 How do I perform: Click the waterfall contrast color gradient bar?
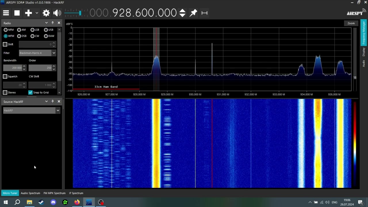click(355, 144)
